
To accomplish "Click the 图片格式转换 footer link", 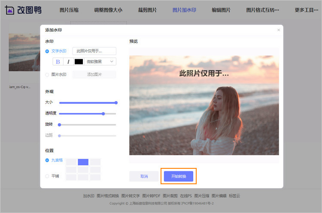I will click(108, 196).
